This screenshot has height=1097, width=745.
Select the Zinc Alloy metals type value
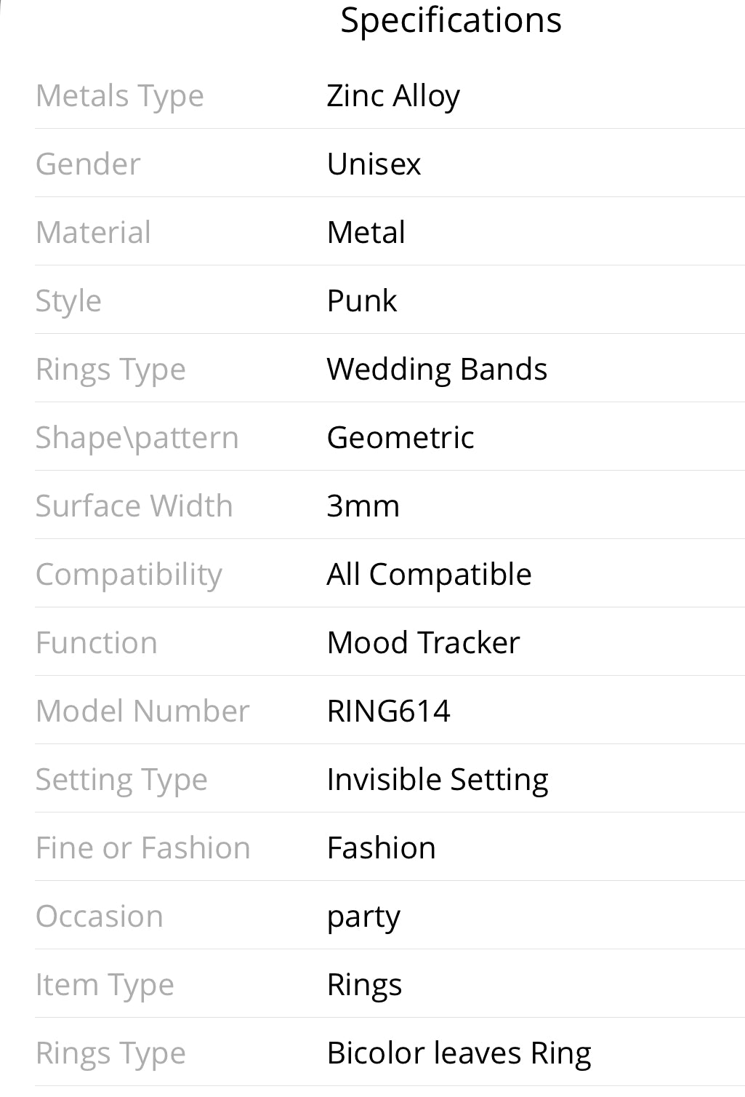(393, 96)
